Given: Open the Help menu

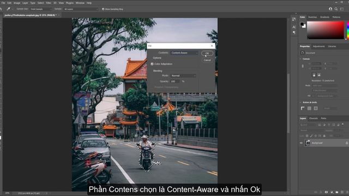Looking at the screenshot, I should point(89,3).
